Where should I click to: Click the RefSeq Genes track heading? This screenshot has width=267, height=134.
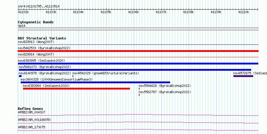coord(31,109)
